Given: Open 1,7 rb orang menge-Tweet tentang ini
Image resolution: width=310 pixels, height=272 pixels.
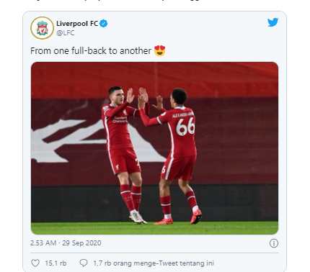Looking at the screenshot, I should pos(154,263).
